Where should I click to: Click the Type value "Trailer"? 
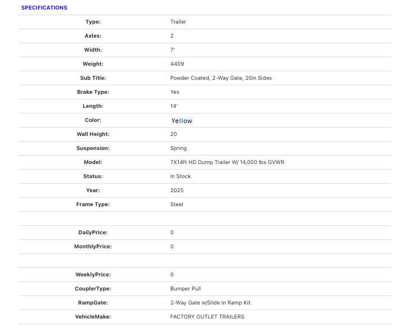pos(178,22)
